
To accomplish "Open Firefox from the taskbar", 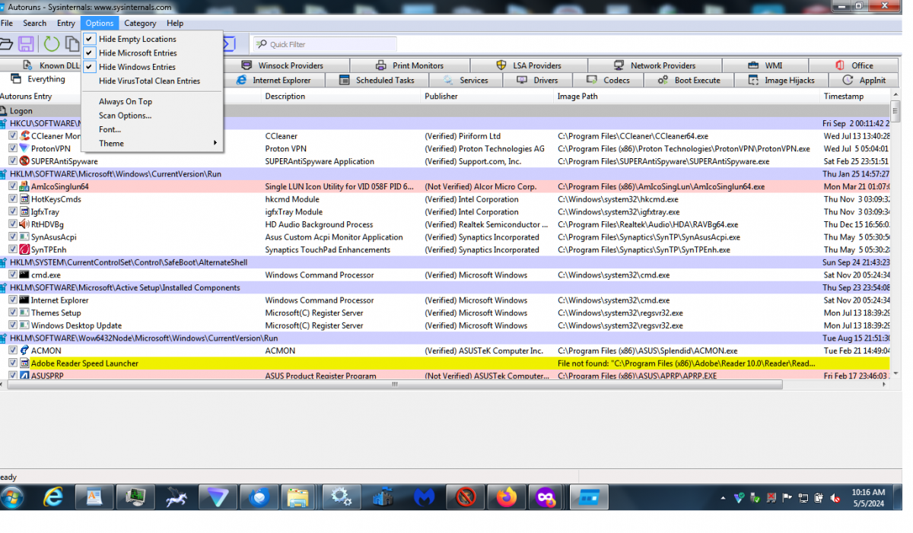I will 505,497.
